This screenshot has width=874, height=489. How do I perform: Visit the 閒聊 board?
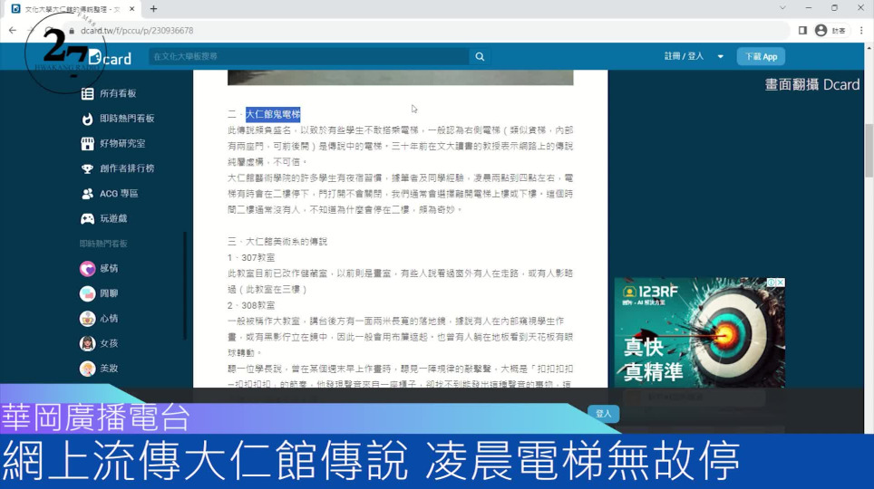108,293
